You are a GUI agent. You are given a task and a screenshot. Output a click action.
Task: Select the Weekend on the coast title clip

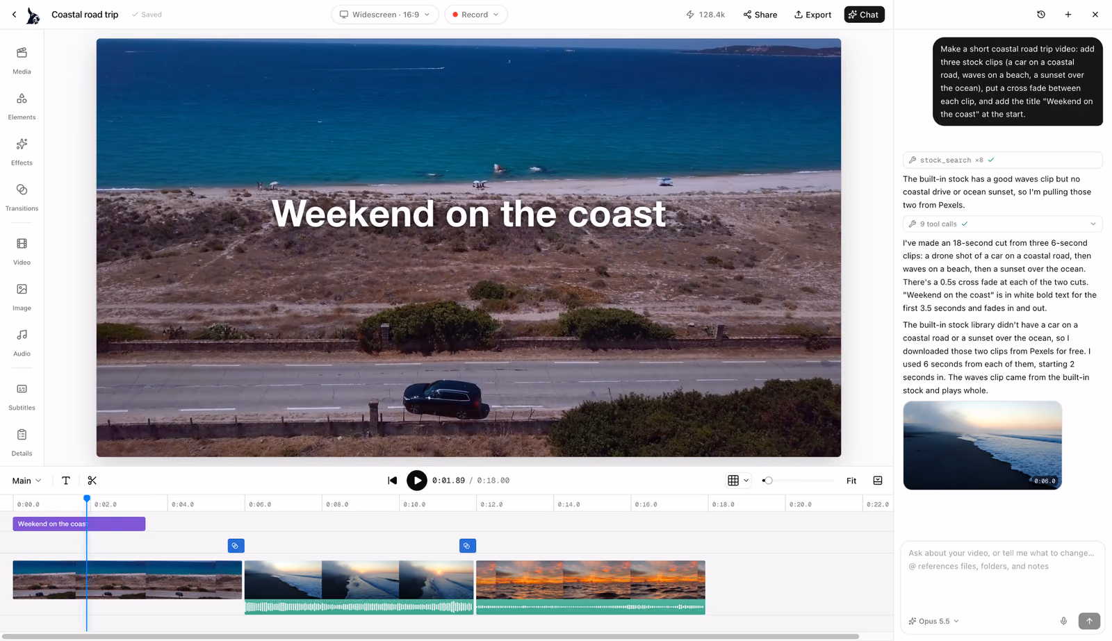pos(79,524)
